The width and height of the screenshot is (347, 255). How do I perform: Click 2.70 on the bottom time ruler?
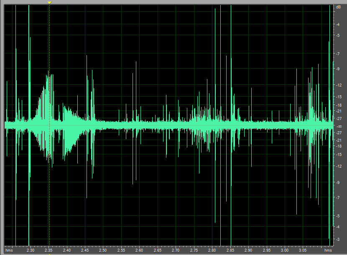pos(176,250)
